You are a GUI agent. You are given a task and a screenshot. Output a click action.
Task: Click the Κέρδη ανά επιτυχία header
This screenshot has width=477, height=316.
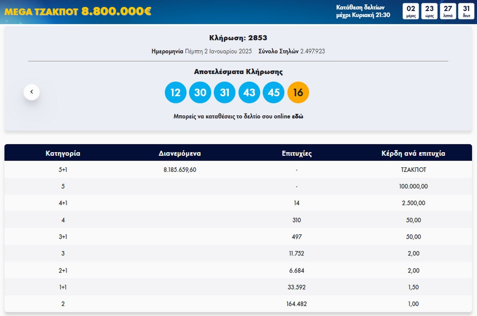[x=413, y=153]
